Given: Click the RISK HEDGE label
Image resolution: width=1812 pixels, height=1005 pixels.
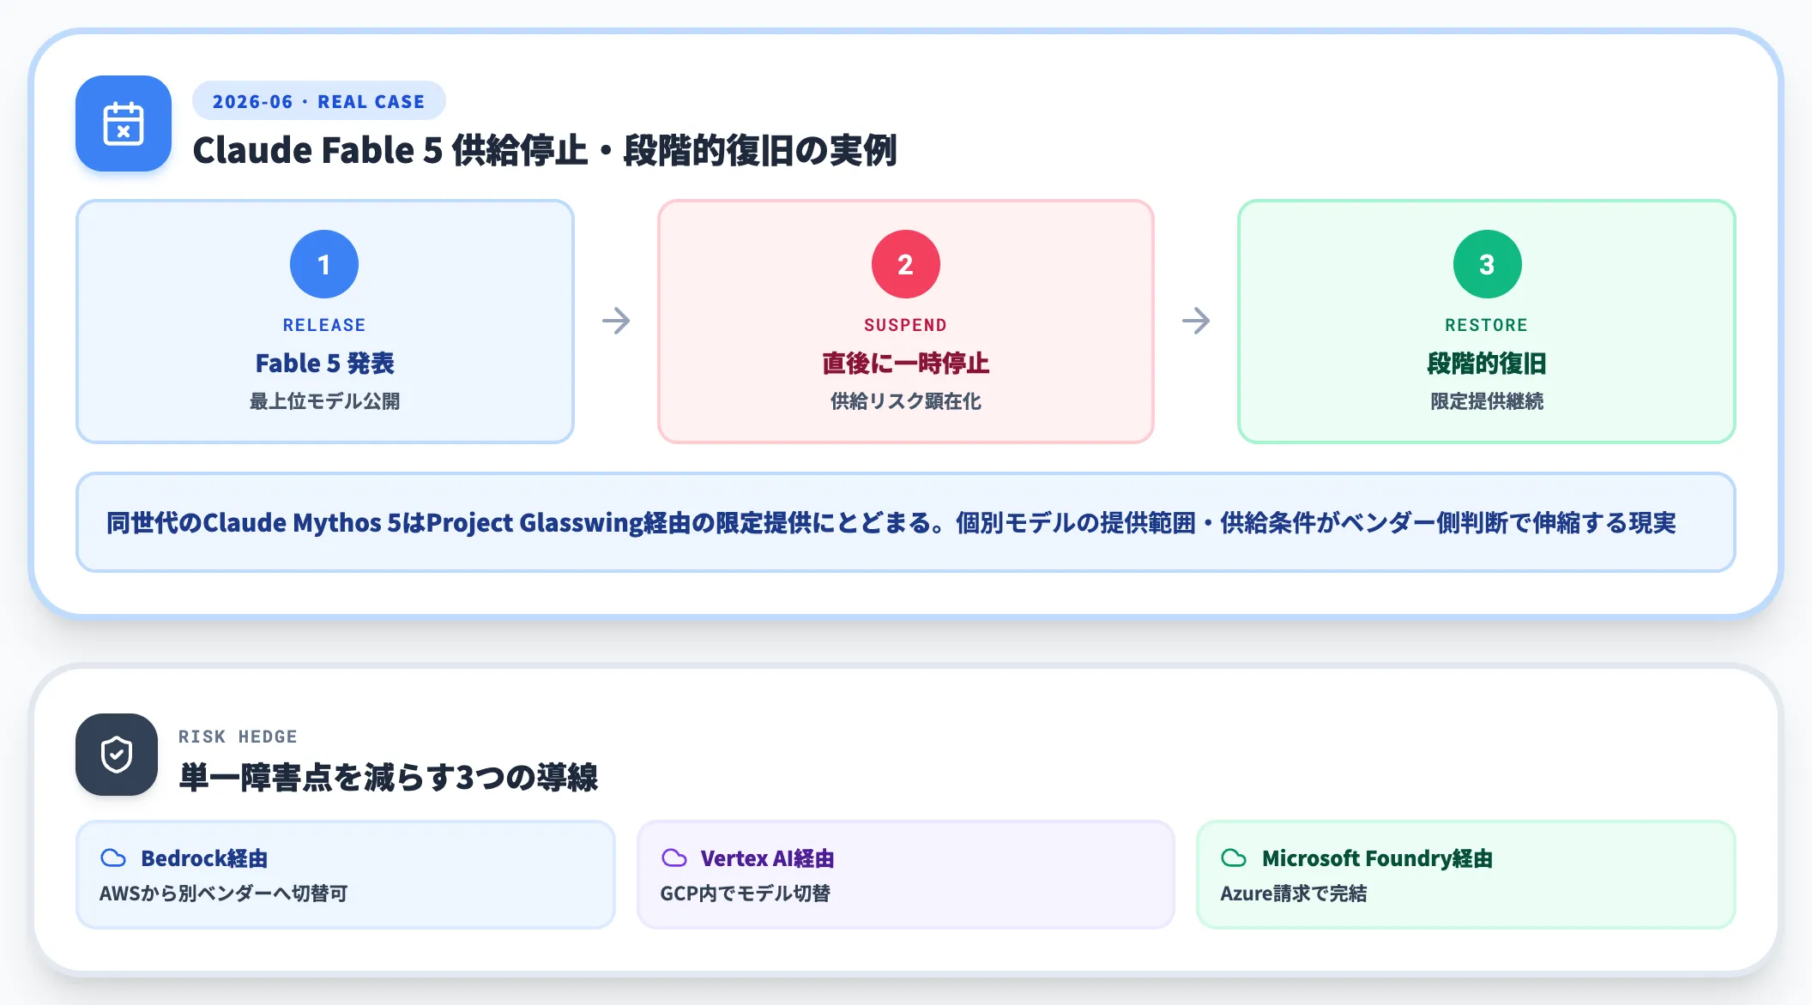Looking at the screenshot, I should click(x=238, y=737).
